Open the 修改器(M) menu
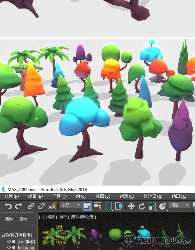Screen dimensions: 195x250 (153, 196)
